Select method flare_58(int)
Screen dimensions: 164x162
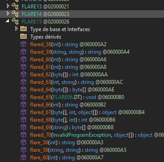(x=66, y=142)
